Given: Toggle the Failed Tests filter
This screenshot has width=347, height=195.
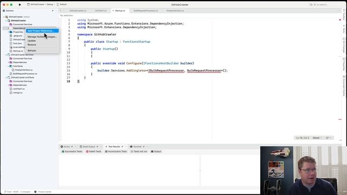Looking at the screenshot, I should (94, 152).
